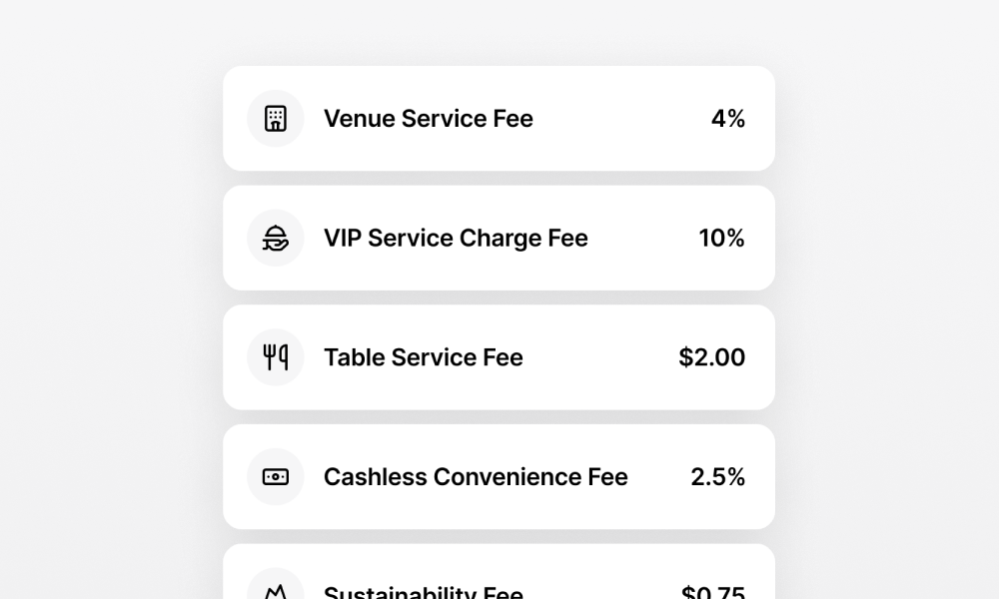Click the $0.75 Sustainability Fee amount

click(713, 593)
